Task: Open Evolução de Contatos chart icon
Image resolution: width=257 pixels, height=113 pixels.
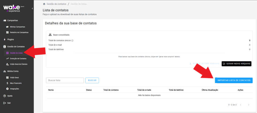Action: point(7,58)
